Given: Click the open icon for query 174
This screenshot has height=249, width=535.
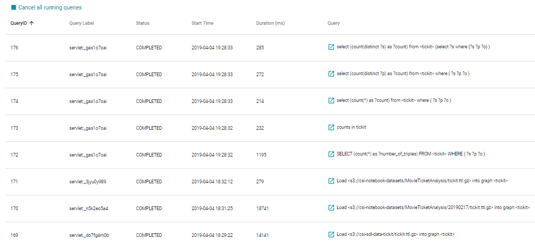Looking at the screenshot, I should click(x=331, y=100).
